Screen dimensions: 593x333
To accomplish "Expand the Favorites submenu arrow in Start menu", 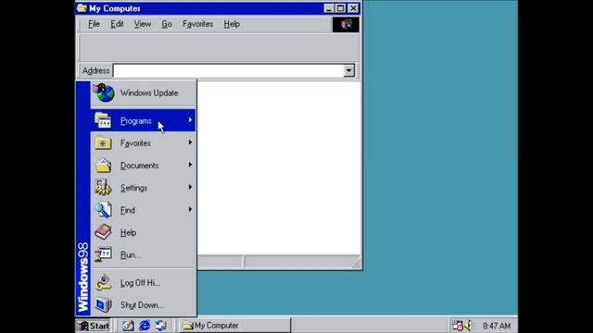I will tap(190, 142).
